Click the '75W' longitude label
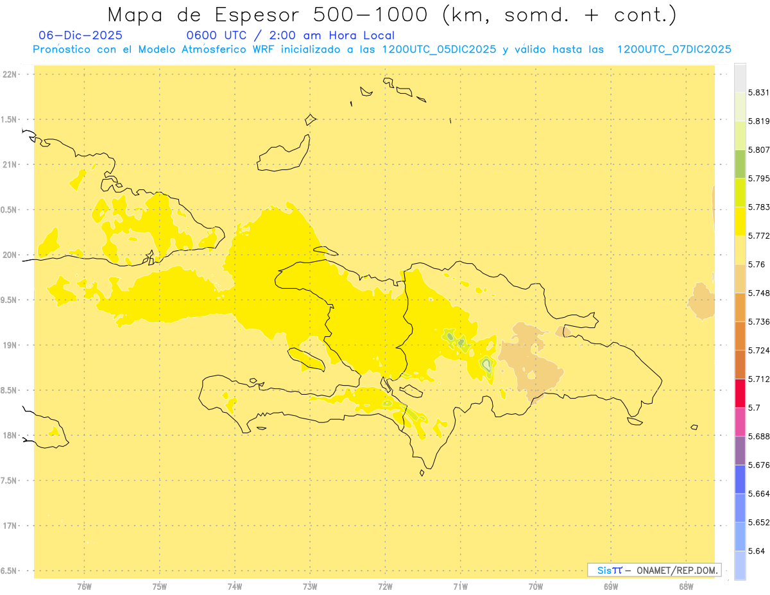 [160, 586]
